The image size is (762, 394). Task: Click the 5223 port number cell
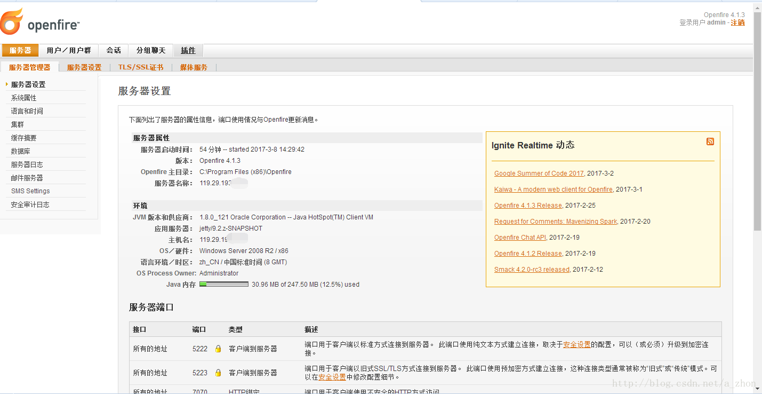point(200,373)
